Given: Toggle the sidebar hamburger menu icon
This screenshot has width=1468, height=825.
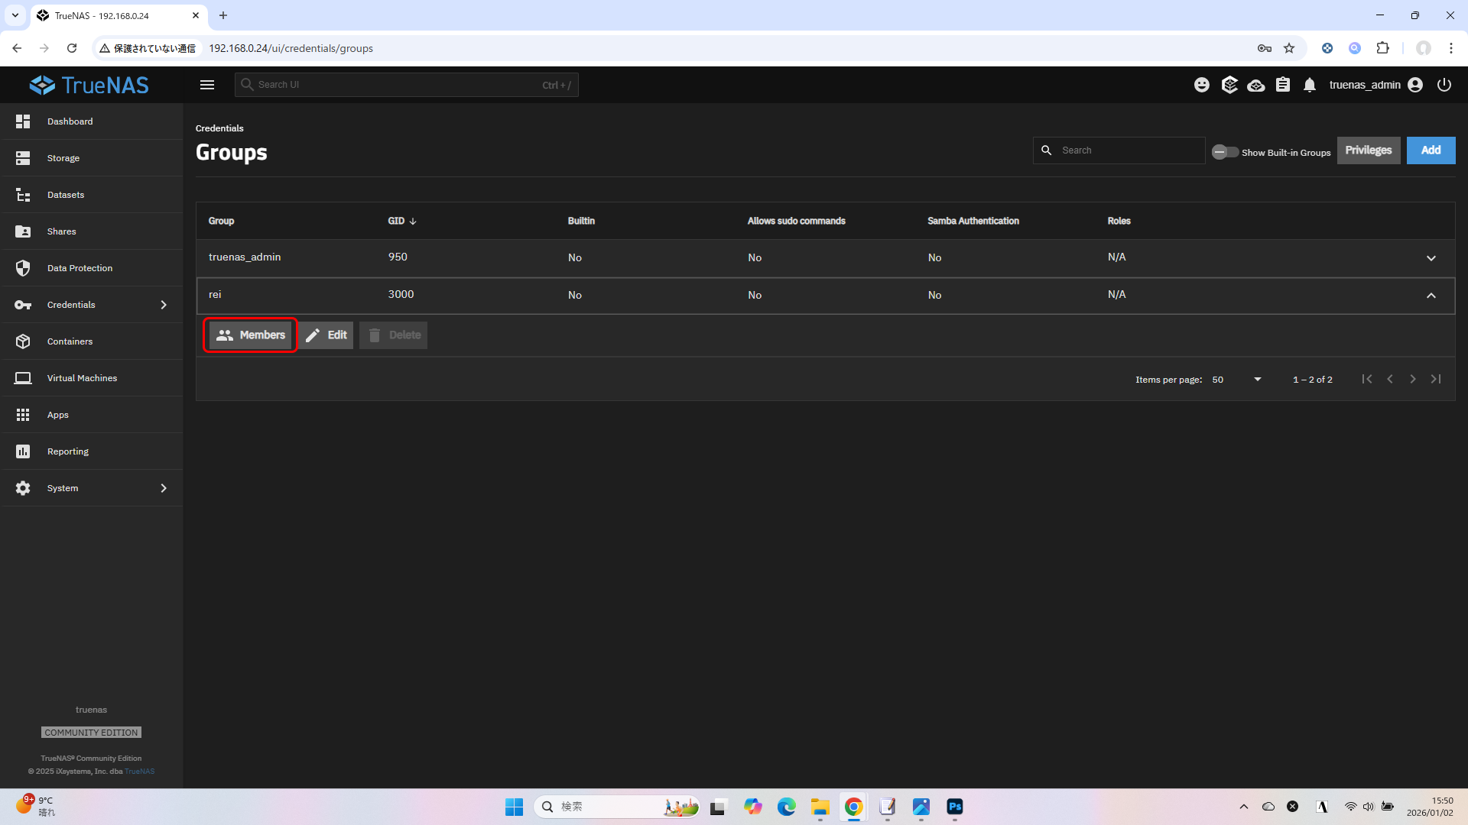Looking at the screenshot, I should 207,85.
